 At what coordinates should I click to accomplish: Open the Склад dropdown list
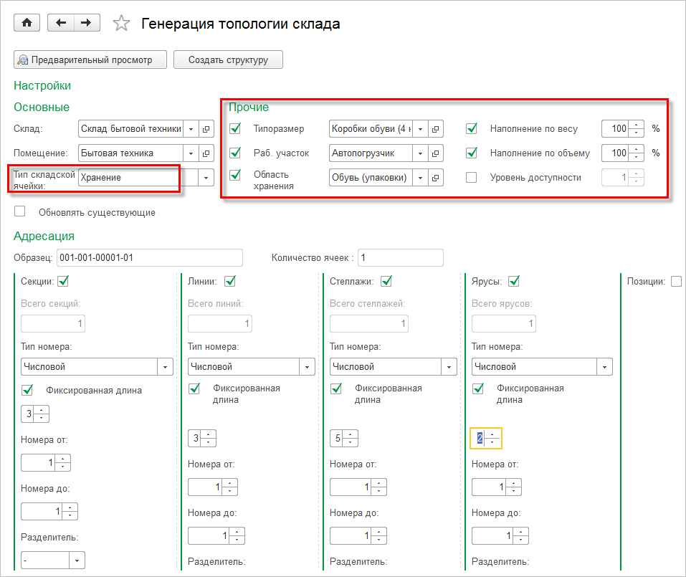191,129
